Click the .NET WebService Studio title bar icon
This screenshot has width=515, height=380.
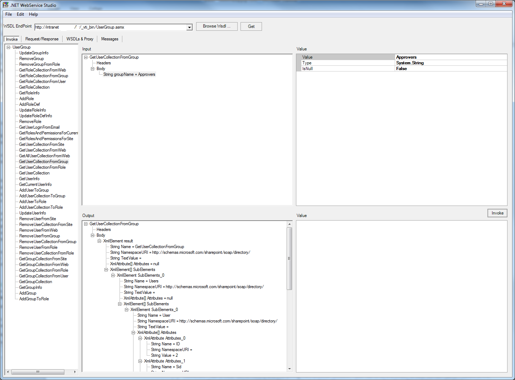(x=6, y=5)
